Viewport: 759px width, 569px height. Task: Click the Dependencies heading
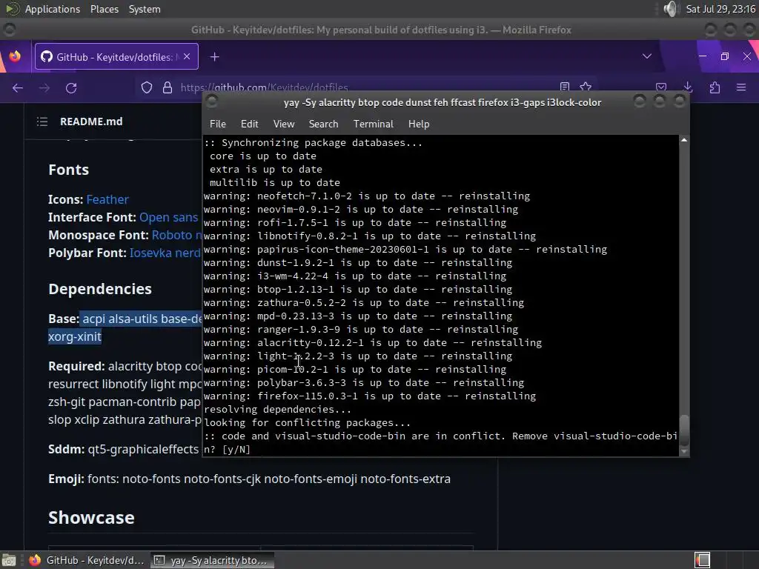(x=100, y=289)
